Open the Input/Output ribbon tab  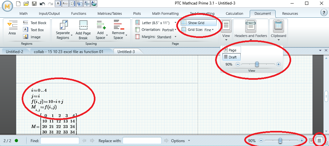click(49, 14)
